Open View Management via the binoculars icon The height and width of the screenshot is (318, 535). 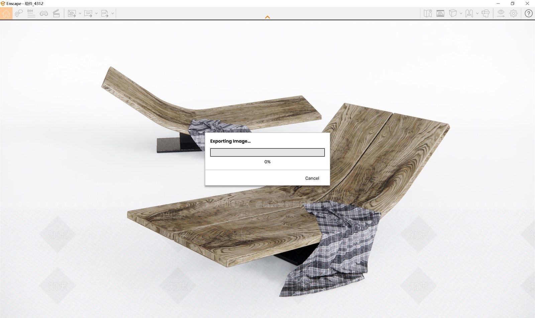point(44,13)
